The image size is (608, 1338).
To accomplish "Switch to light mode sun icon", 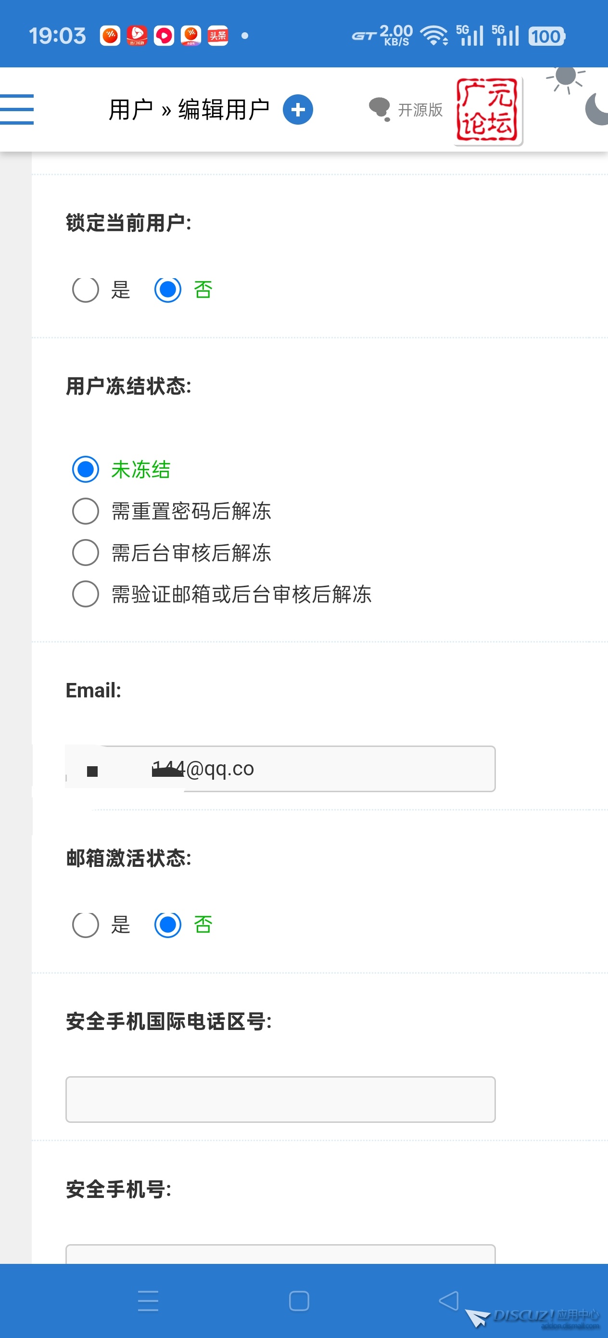I will click(565, 78).
